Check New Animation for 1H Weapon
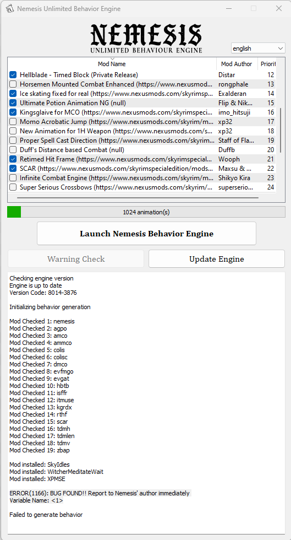The width and height of the screenshot is (291, 540). coord(13,131)
